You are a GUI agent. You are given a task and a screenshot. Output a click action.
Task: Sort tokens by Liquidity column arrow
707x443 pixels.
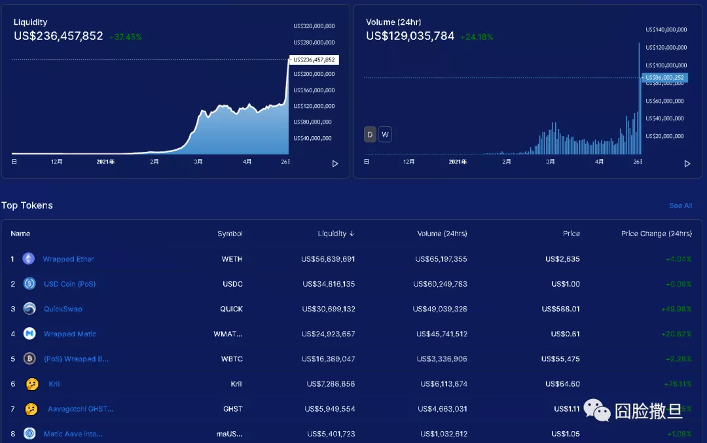[352, 234]
